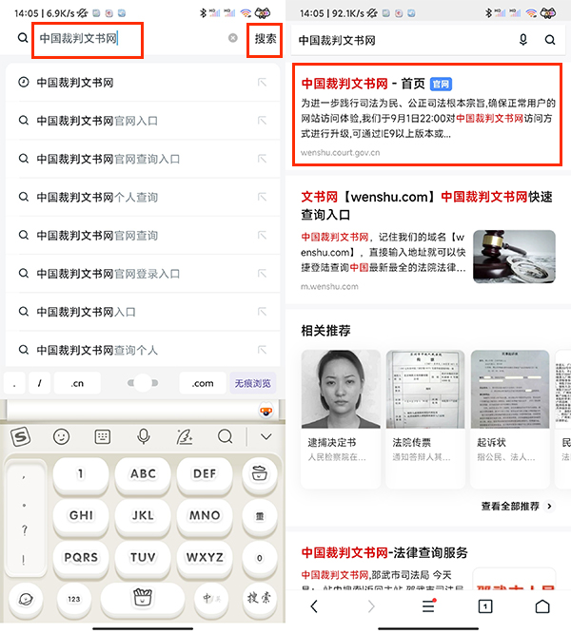Open emoji panel on keyboard toolbar
Viewport: 571px width, 634px height.
(62, 436)
